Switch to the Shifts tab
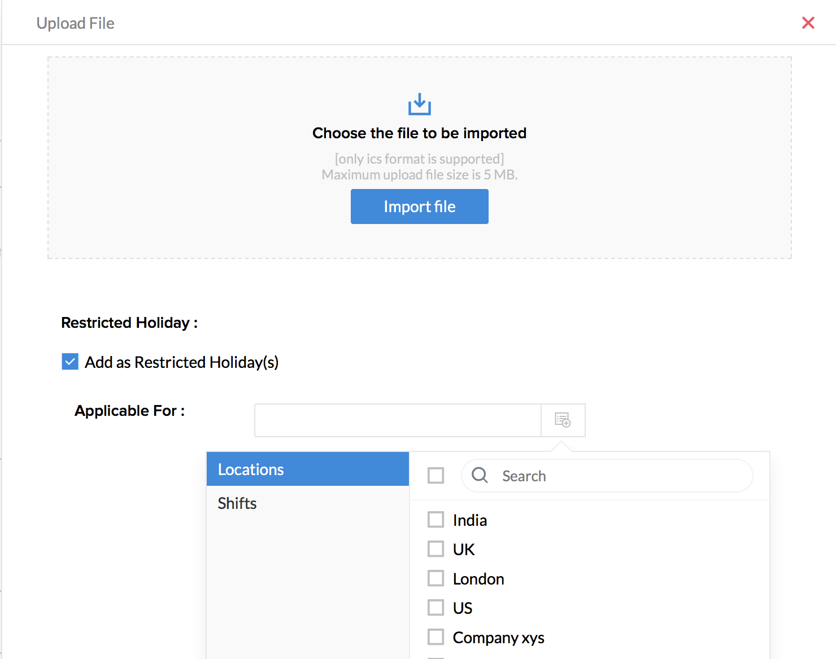Image resolution: width=836 pixels, height=659 pixels. tap(237, 503)
